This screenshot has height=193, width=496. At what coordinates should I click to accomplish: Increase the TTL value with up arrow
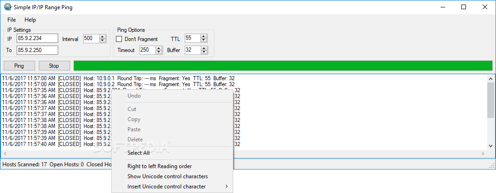point(204,36)
